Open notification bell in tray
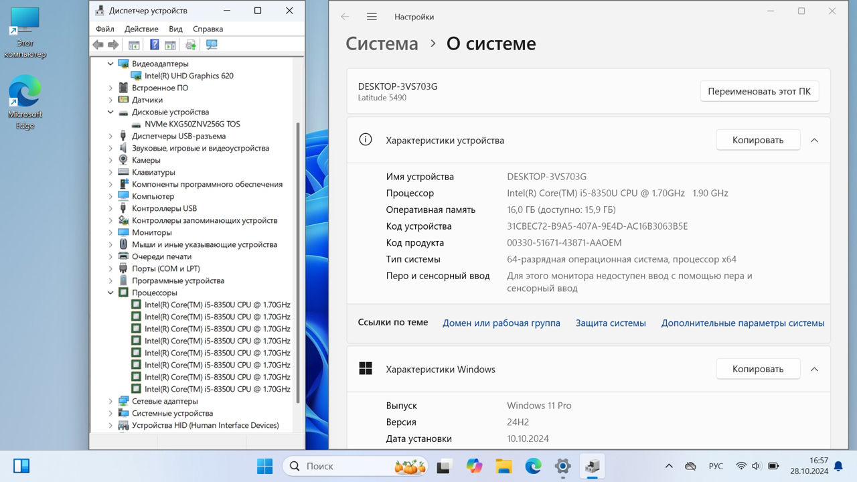 click(x=839, y=466)
